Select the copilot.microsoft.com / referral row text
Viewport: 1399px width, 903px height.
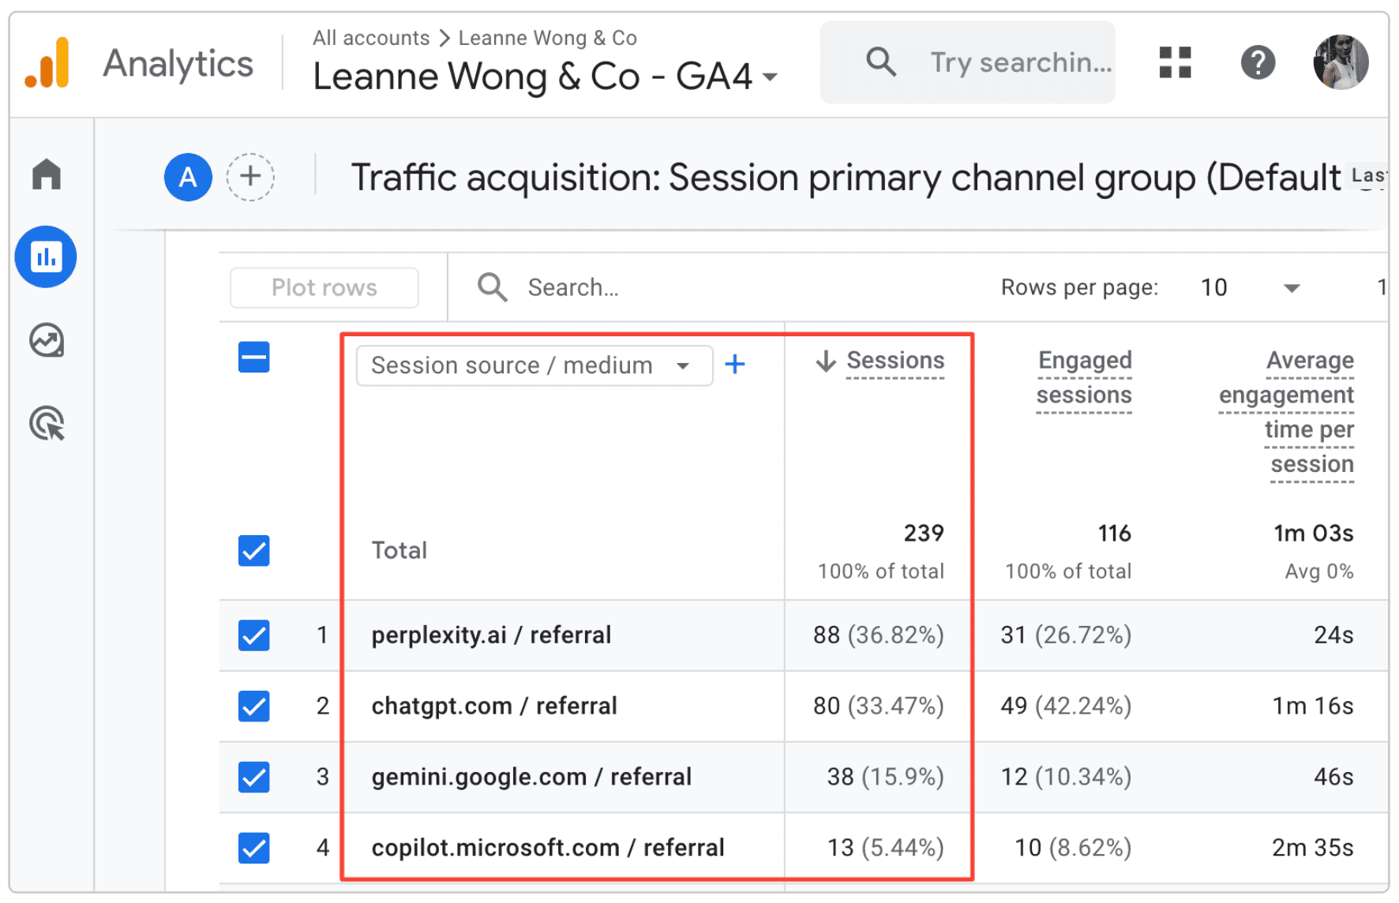pyautogui.click(x=548, y=849)
